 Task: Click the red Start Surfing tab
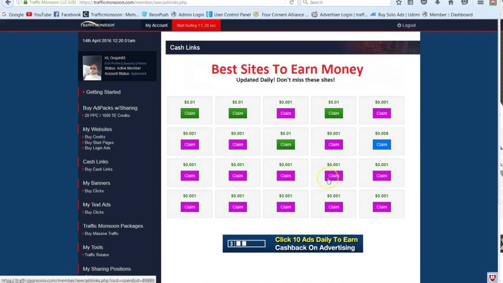(196, 25)
